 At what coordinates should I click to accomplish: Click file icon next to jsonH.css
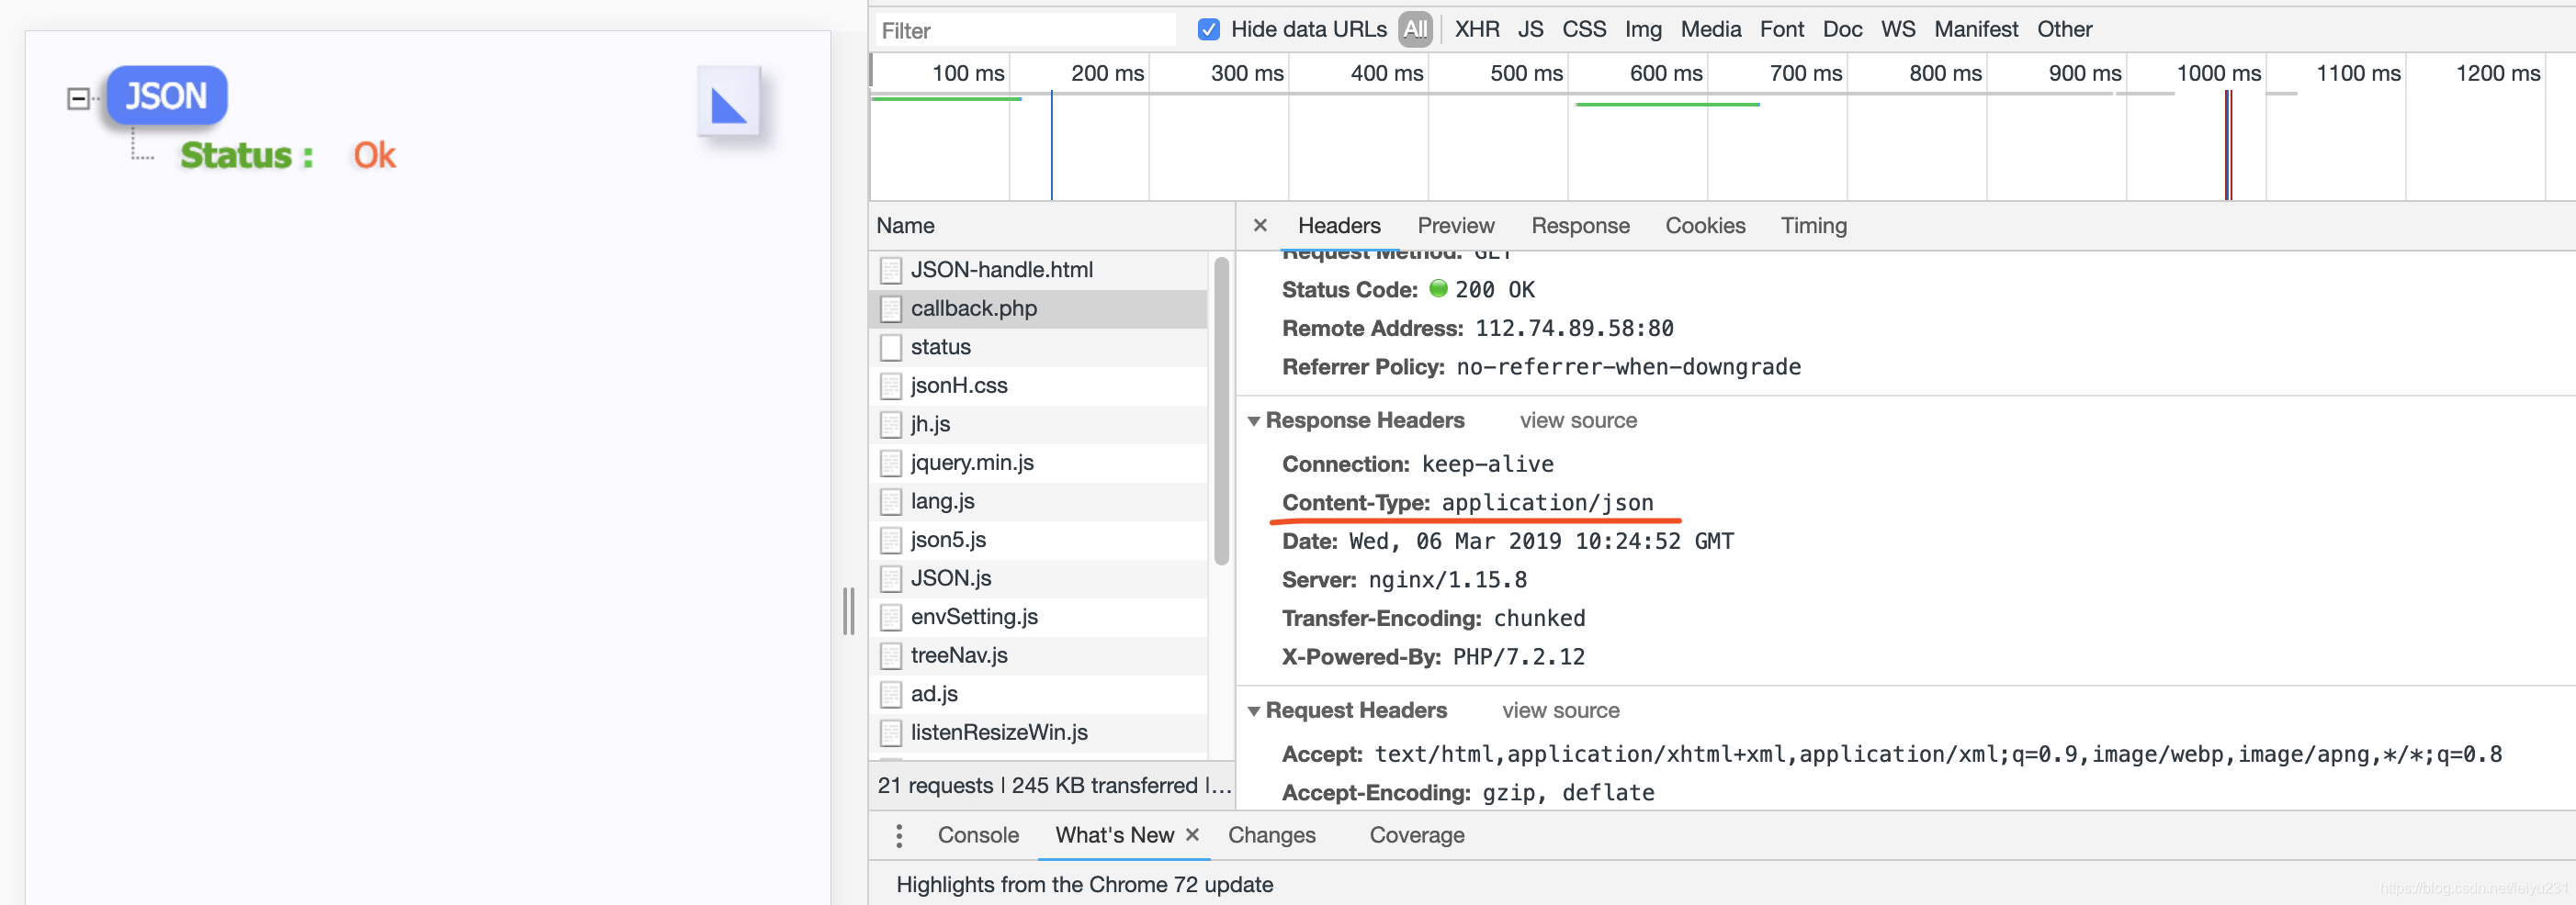coord(890,385)
